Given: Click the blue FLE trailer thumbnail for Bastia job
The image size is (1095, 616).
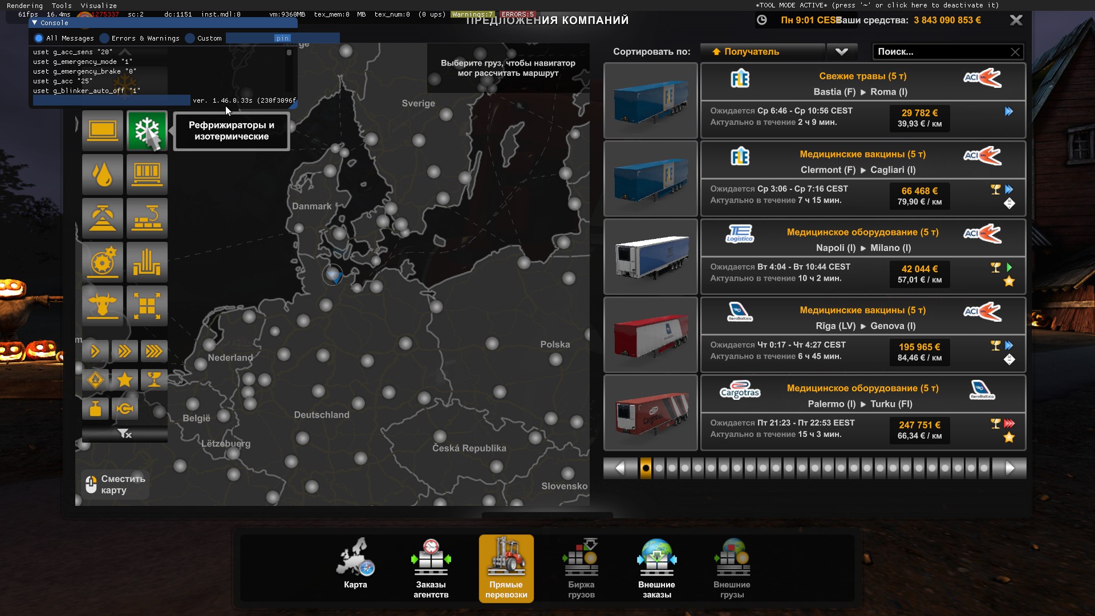Looking at the screenshot, I should pos(651,101).
